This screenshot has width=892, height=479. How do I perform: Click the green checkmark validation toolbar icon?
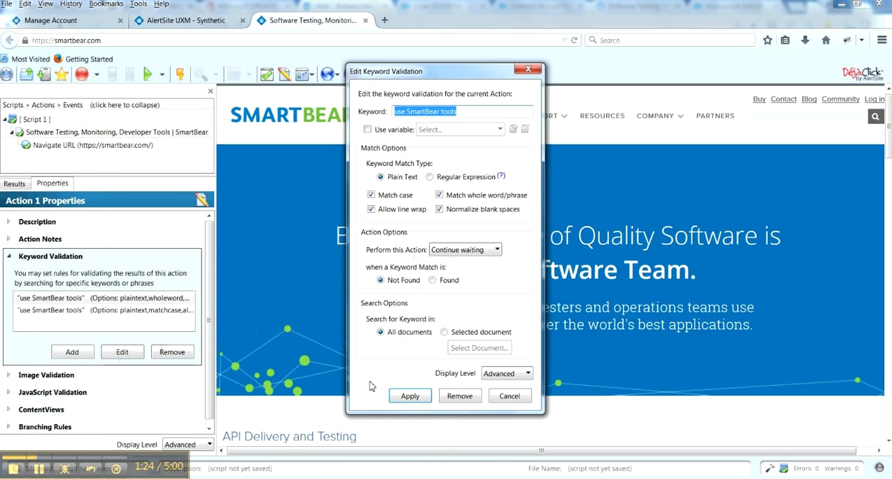coord(266,74)
